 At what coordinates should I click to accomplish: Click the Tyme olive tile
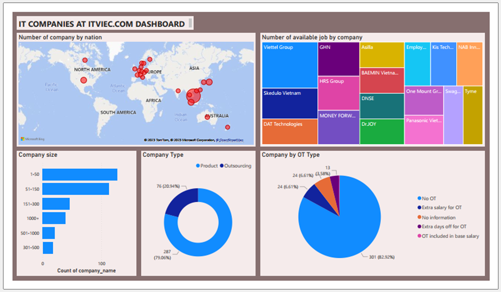point(473,115)
